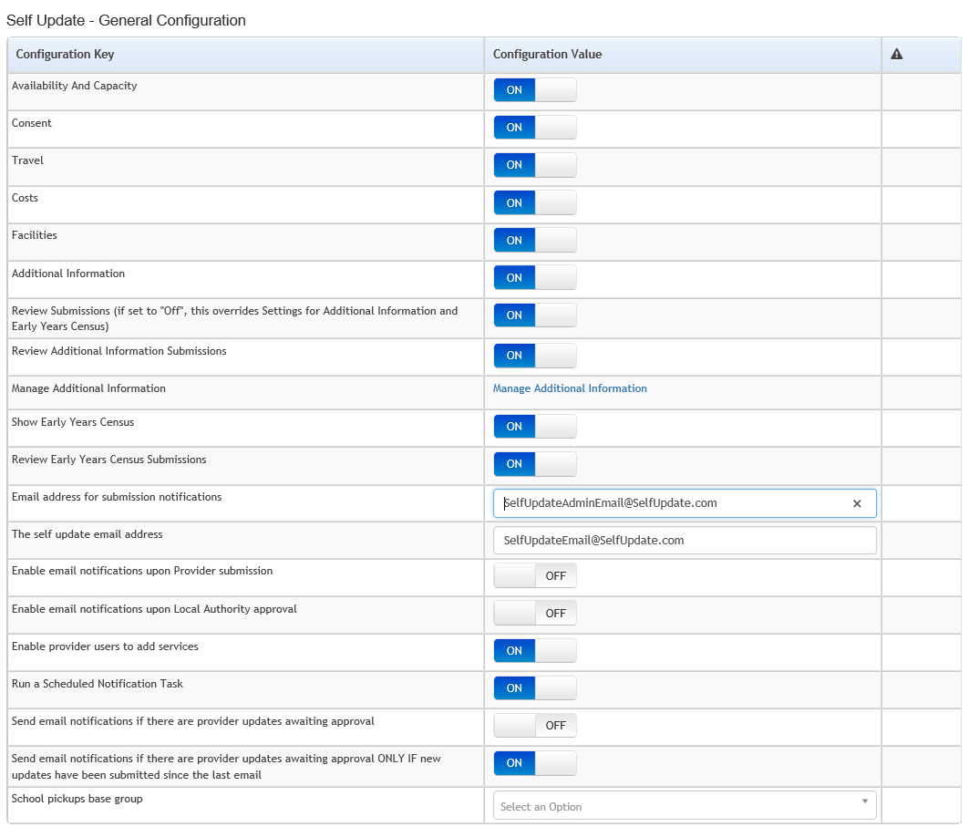969x827 pixels.
Task: Turn off Run a Scheduled Notification Task
Action: [x=534, y=687]
